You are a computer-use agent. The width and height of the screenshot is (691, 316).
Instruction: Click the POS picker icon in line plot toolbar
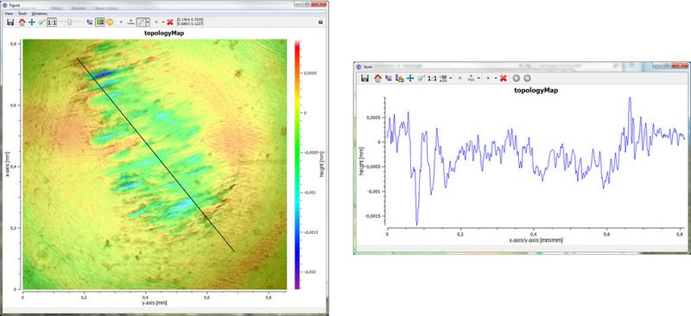471,78
